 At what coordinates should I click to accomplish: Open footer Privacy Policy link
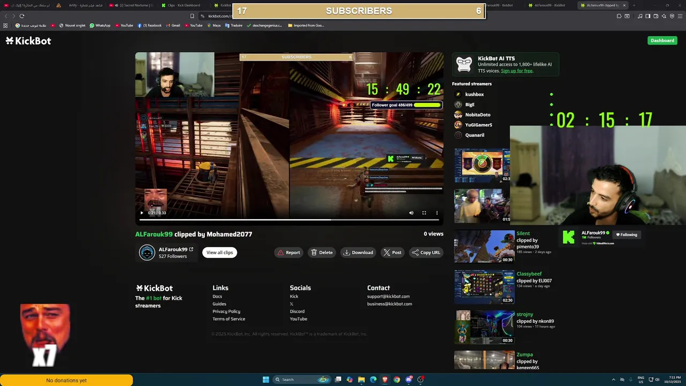[x=226, y=311]
